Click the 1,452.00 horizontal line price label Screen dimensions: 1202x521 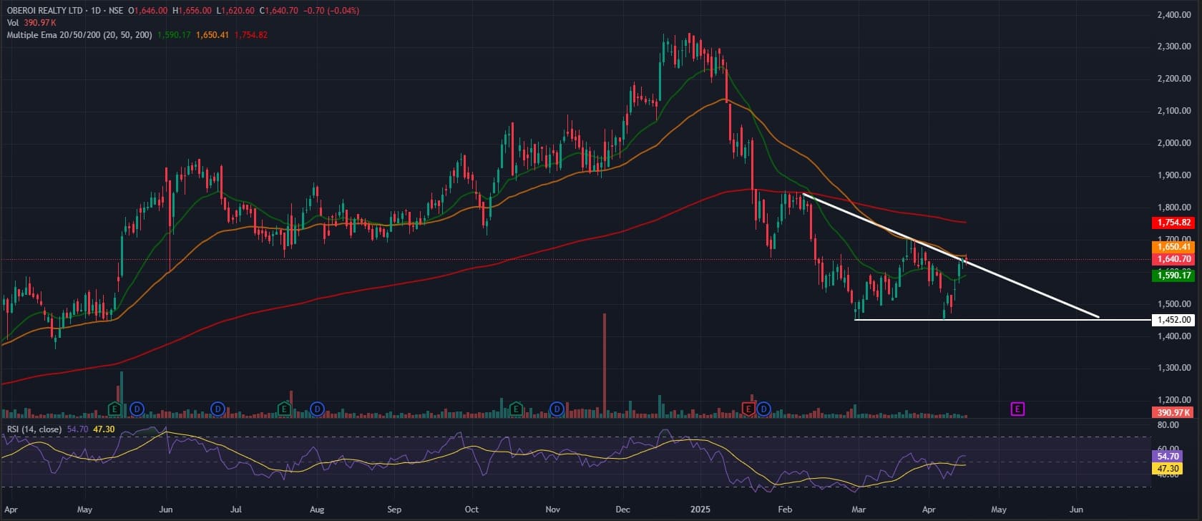[1174, 320]
